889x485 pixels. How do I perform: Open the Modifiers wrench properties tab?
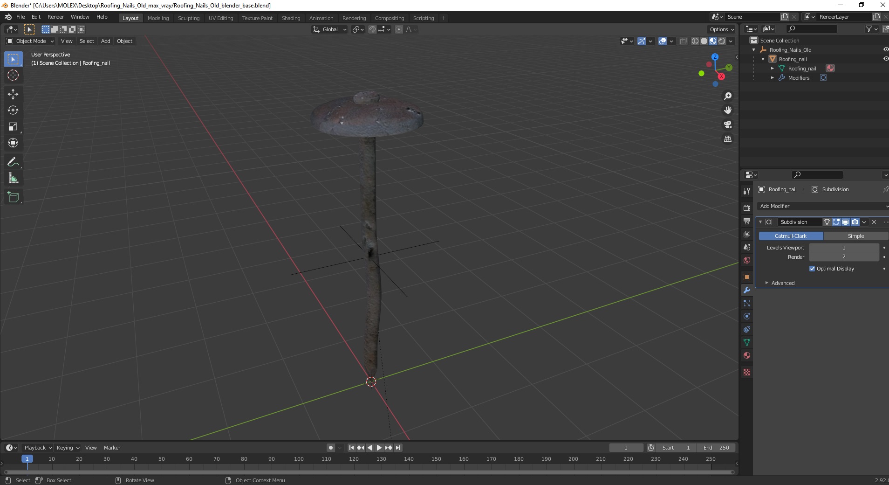click(747, 290)
